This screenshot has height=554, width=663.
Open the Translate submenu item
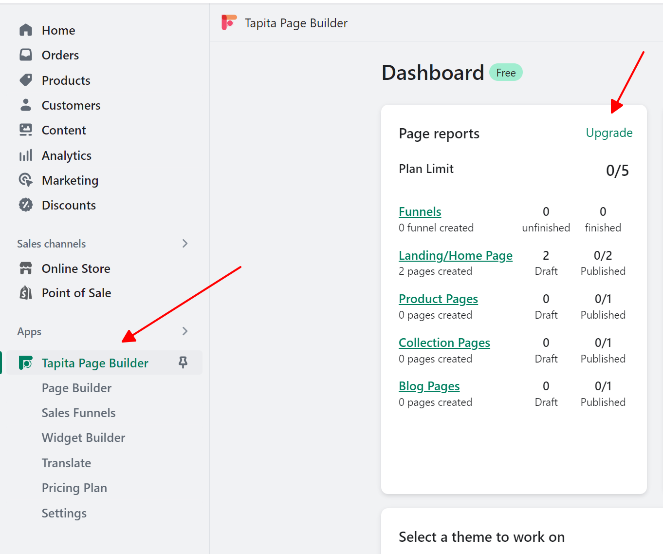point(66,463)
